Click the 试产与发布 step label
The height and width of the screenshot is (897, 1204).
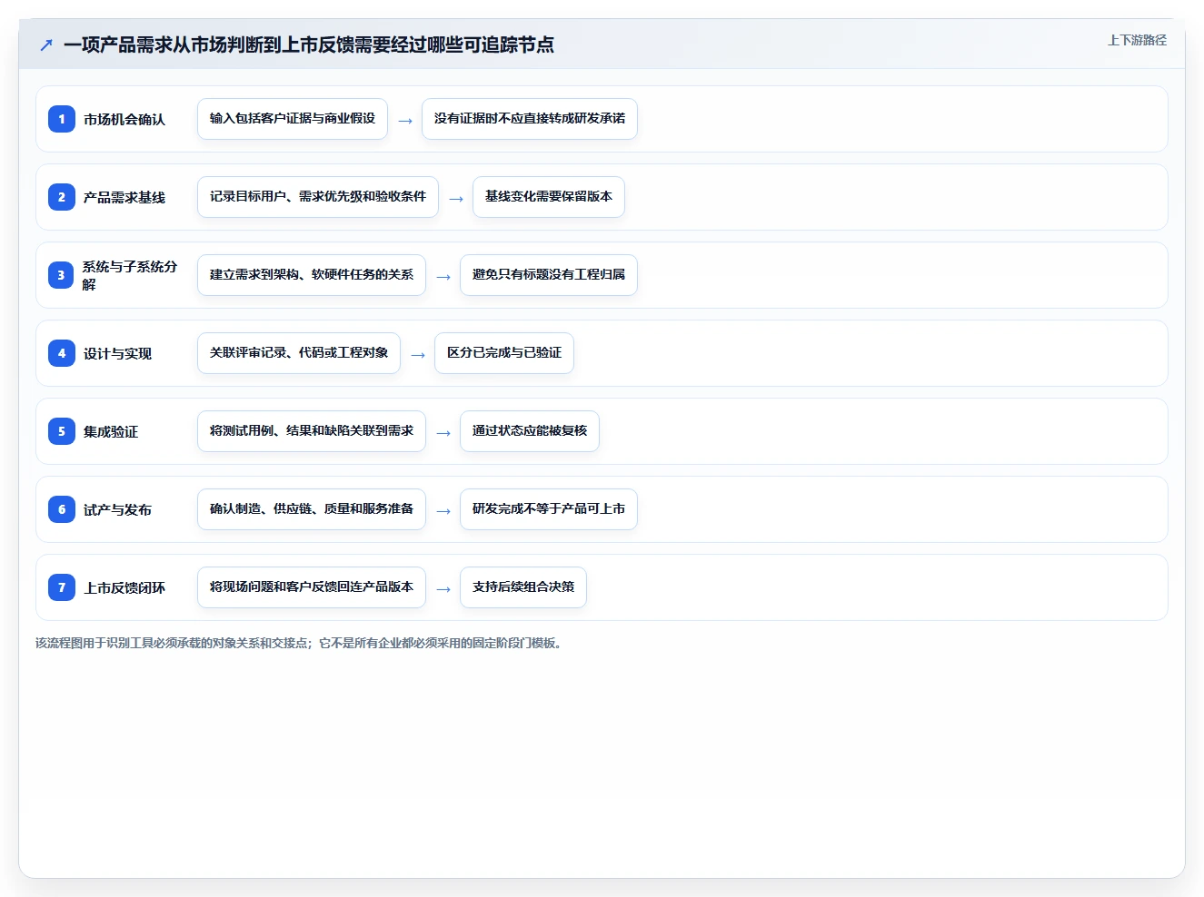click(x=117, y=509)
